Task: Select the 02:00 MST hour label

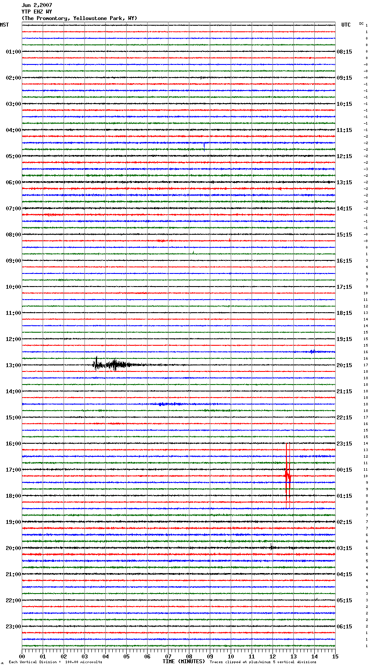Action: (x=13, y=78)
